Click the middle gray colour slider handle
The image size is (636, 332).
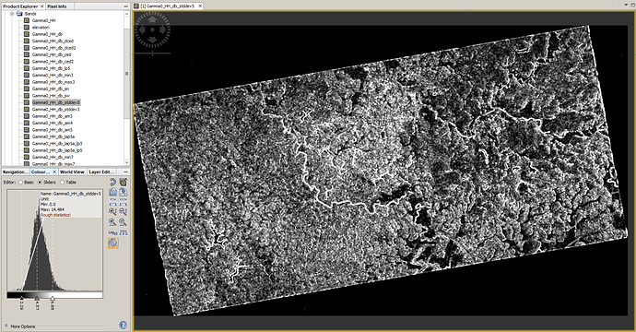pos(37,299)
